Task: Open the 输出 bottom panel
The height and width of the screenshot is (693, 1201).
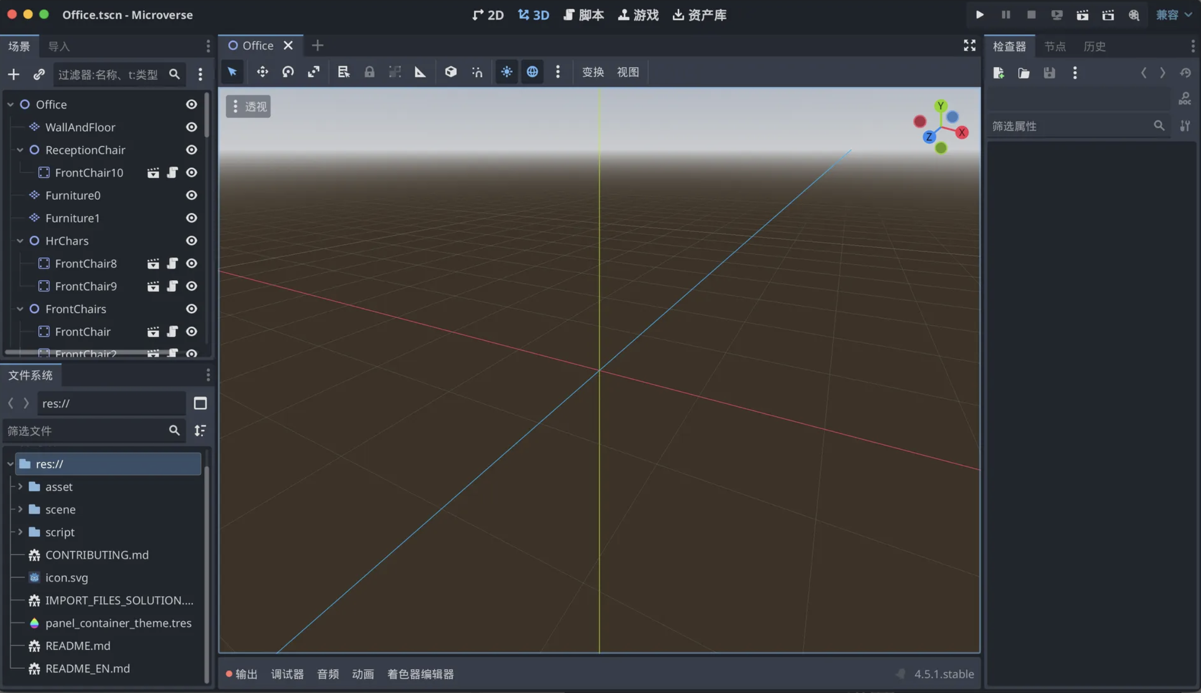Action: coord(242,674)
